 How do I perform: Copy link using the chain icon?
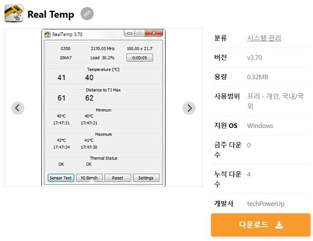pos(87,14)
